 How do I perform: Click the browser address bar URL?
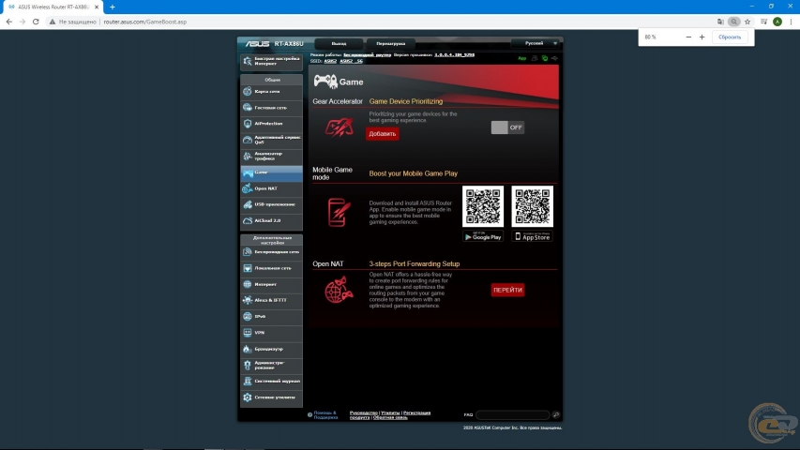(x=144, y=22)
